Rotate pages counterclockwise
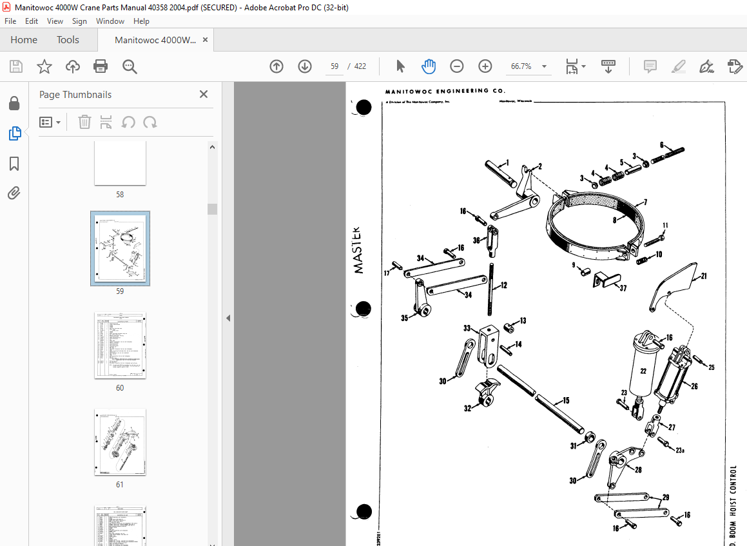This screenshot has width=747, height=546. tap(128, 122)
